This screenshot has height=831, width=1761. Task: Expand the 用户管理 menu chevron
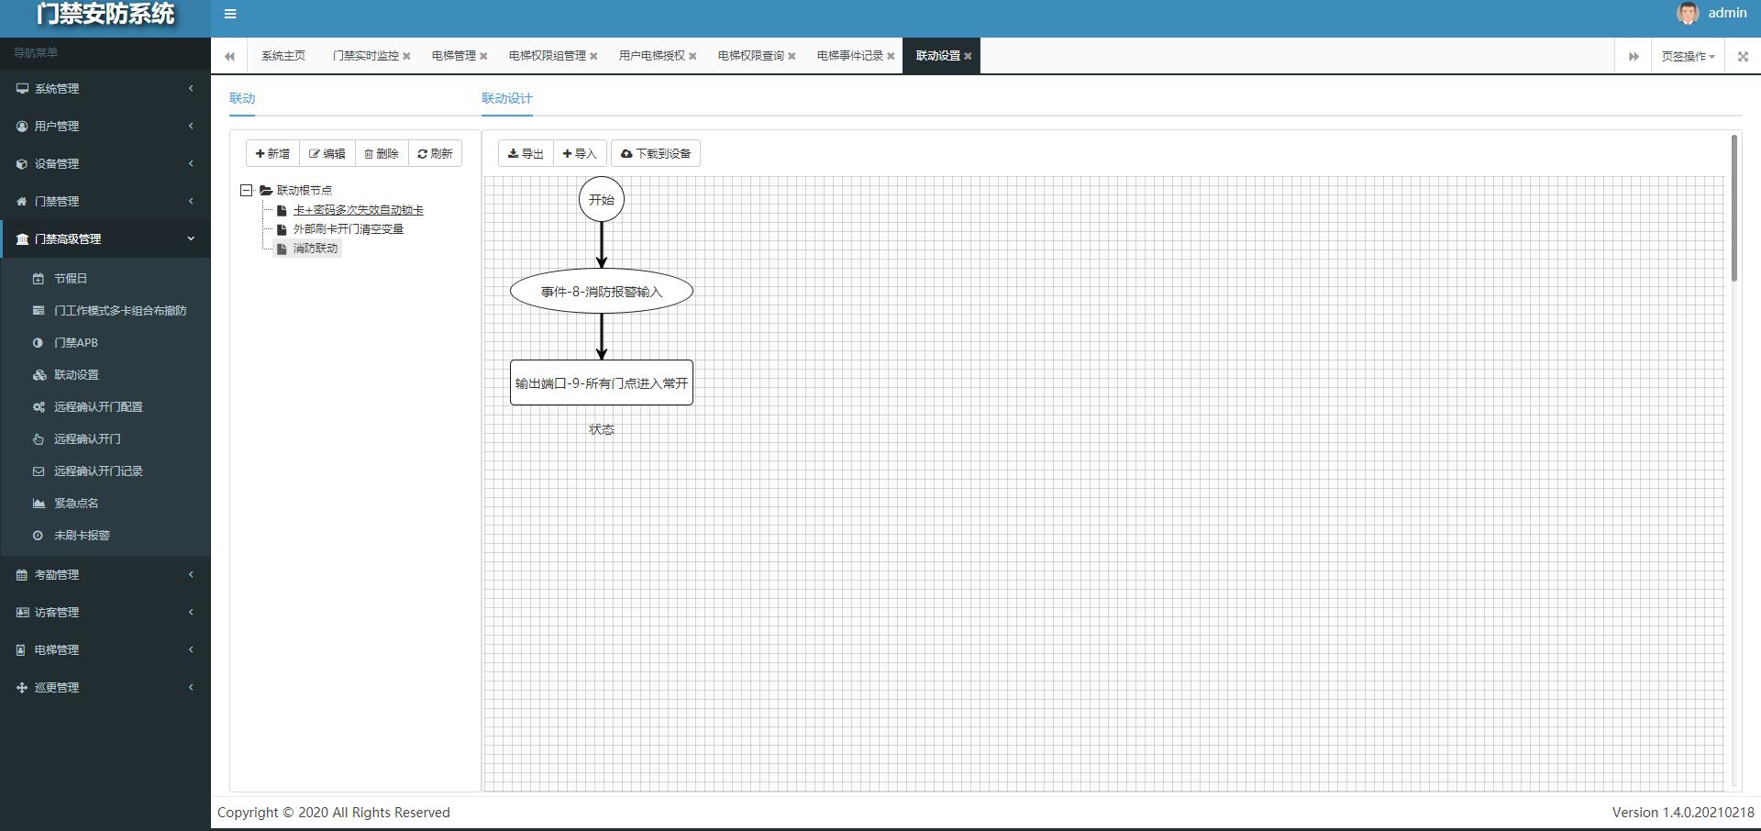coord(191,126)
